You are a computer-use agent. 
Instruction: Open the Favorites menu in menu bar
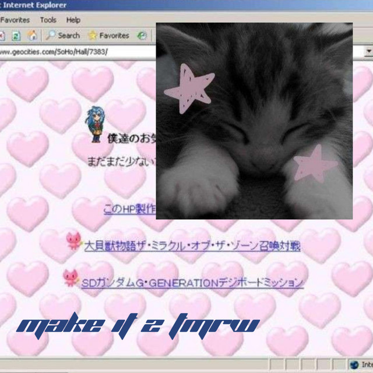(x=15, y=20)
